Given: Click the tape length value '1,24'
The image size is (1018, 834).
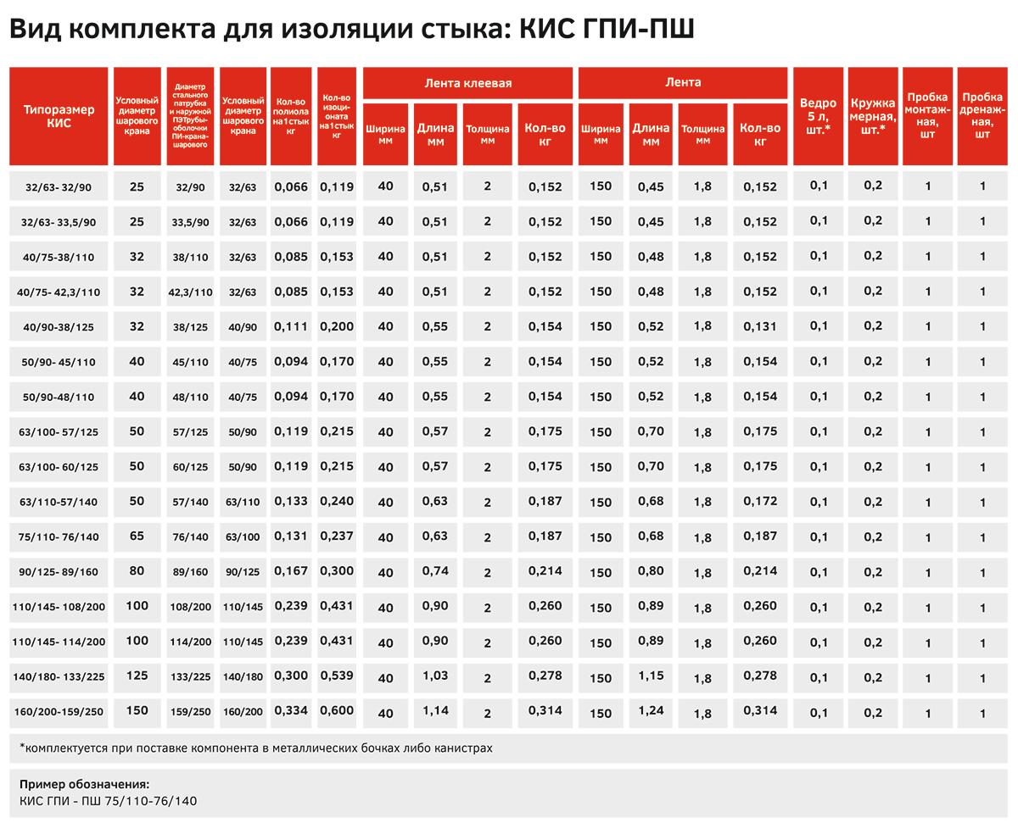Looking at the screenshot, I should [x=651, y=710].
